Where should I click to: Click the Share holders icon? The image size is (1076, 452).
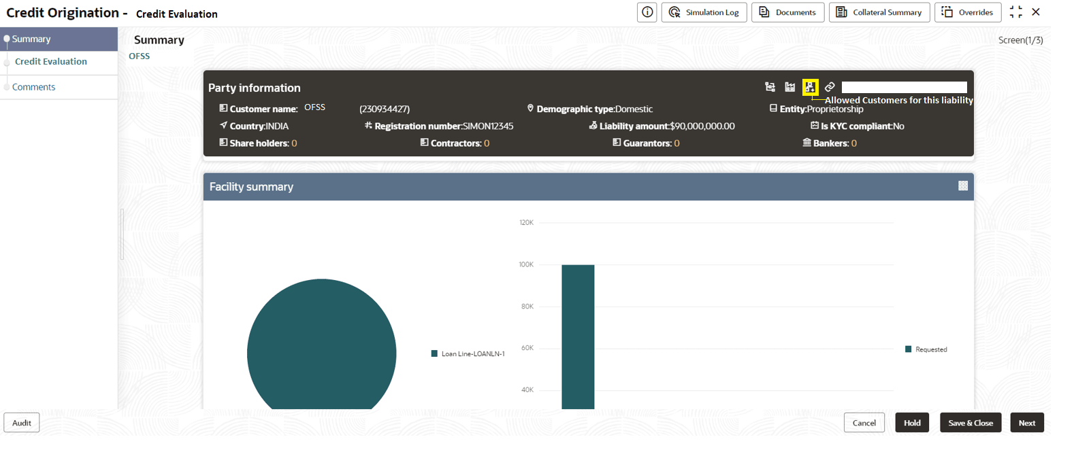[223, 142]
